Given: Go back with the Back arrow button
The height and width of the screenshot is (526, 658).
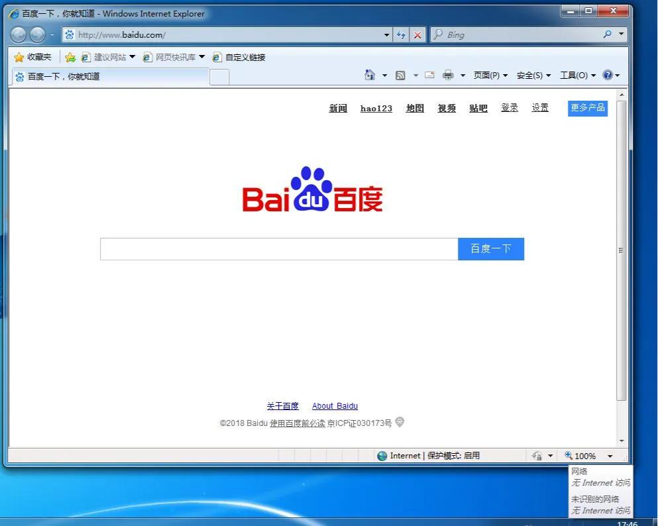Looking at the screenshot, I should click(19, 34).
